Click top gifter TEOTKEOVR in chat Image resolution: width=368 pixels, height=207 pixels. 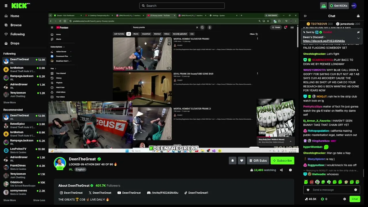(x=319, y=24)
